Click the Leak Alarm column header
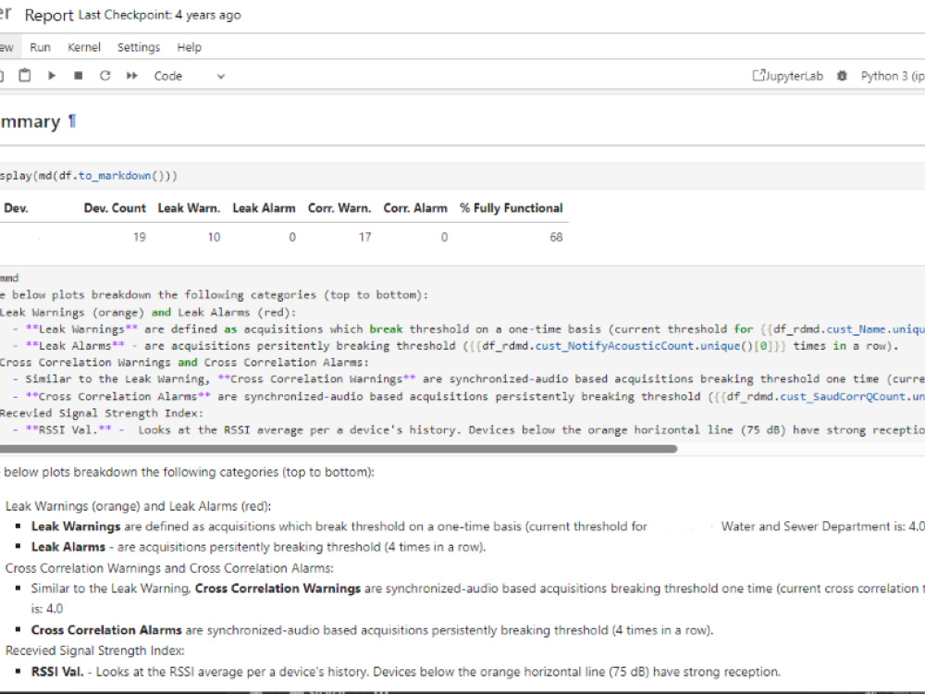The image size is (925, 694). (x=264, y=208)
